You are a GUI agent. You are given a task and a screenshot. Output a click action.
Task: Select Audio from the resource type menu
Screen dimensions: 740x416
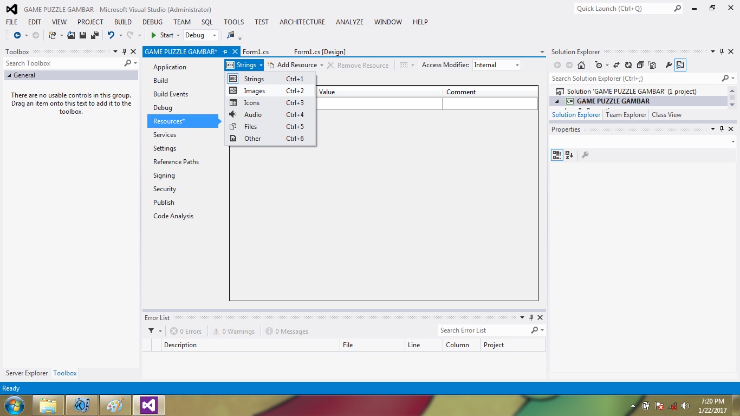click(270, 115)
